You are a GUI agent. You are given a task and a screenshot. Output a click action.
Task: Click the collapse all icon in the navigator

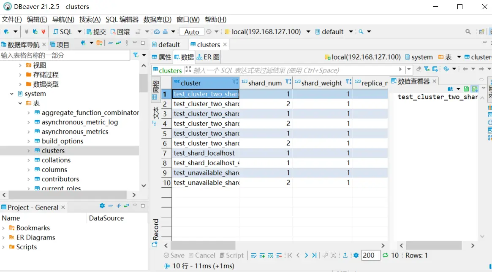[110, 43]
